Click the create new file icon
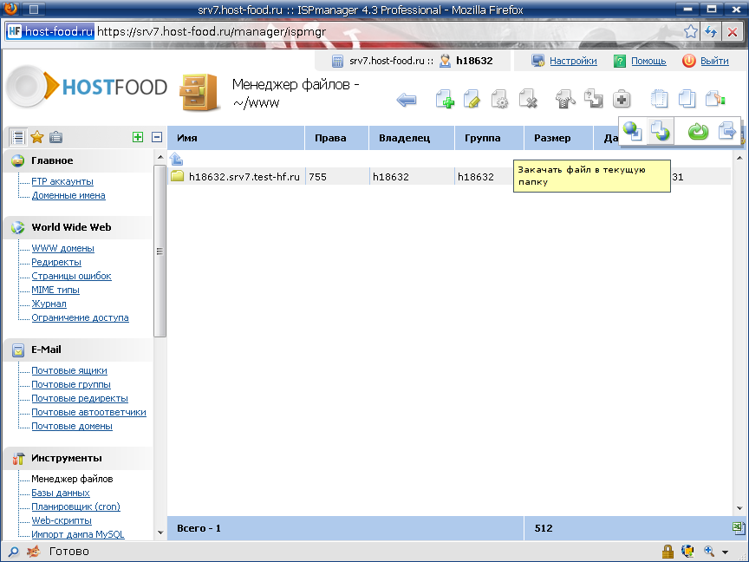749x562 pixels. 445,100
